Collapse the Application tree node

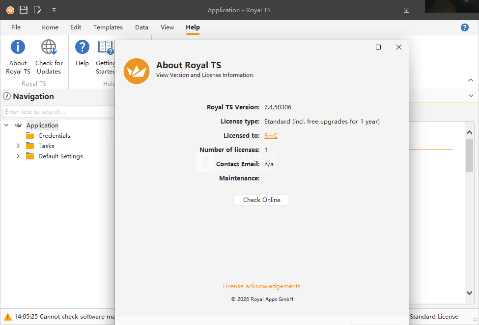(7, 125)
